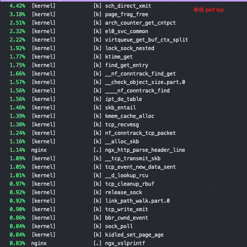
Task: Click the 4.42% overhead value
Action: tap(17, 6)
